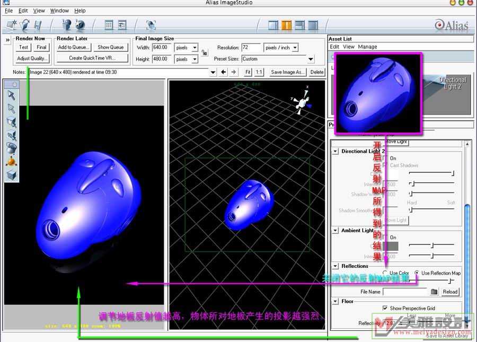The width and height of the screenshot is (477, 342).
Task: Collapse the Ambient Light section
Action: point(335,230)
